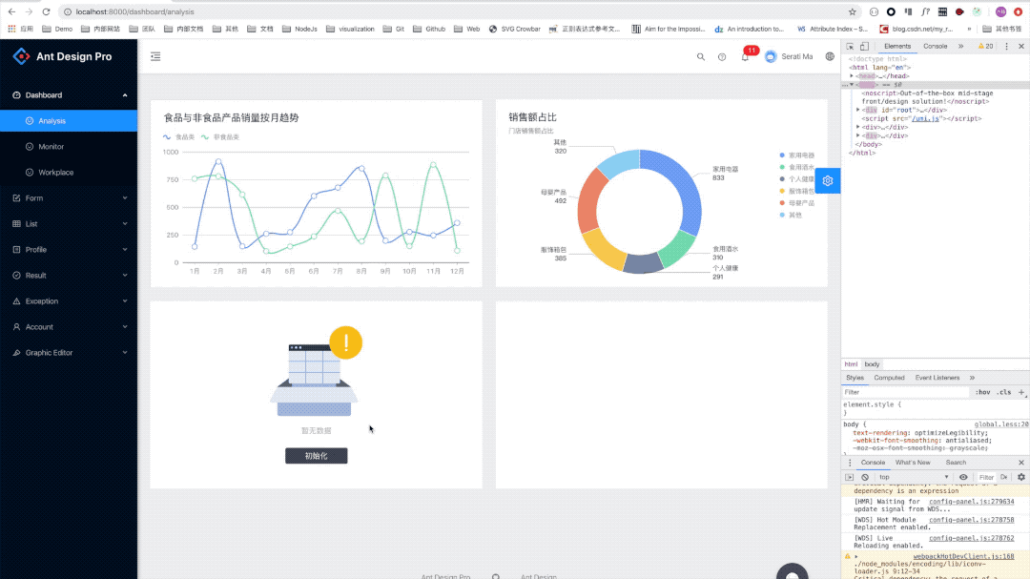Open the top frame context dropdown in Console
This screenshot has width=1030, height=579.
coord(885,476)
